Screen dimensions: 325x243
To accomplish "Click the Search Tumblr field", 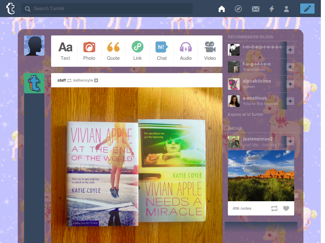I will click(x=107, y=9).
